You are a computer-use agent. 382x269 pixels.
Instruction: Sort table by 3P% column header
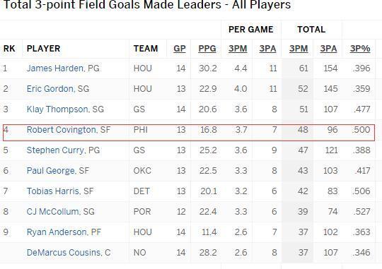pyautogui.click(x=360, y=49)
